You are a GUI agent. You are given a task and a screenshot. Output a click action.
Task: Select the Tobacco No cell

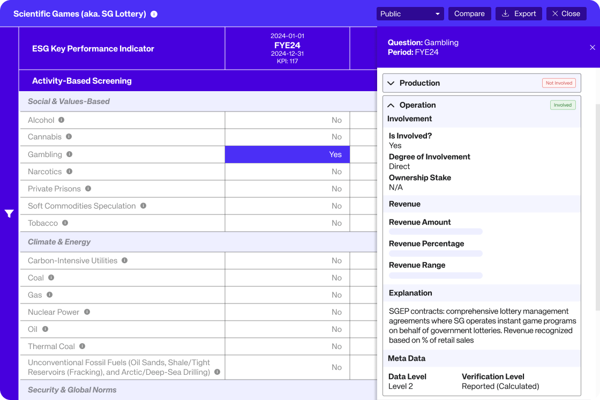pos(287,223)
